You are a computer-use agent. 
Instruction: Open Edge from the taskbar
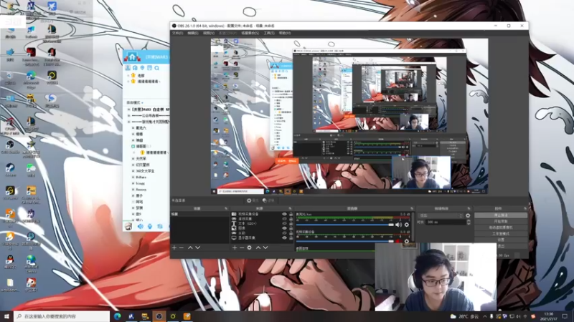tap(117, 316)
